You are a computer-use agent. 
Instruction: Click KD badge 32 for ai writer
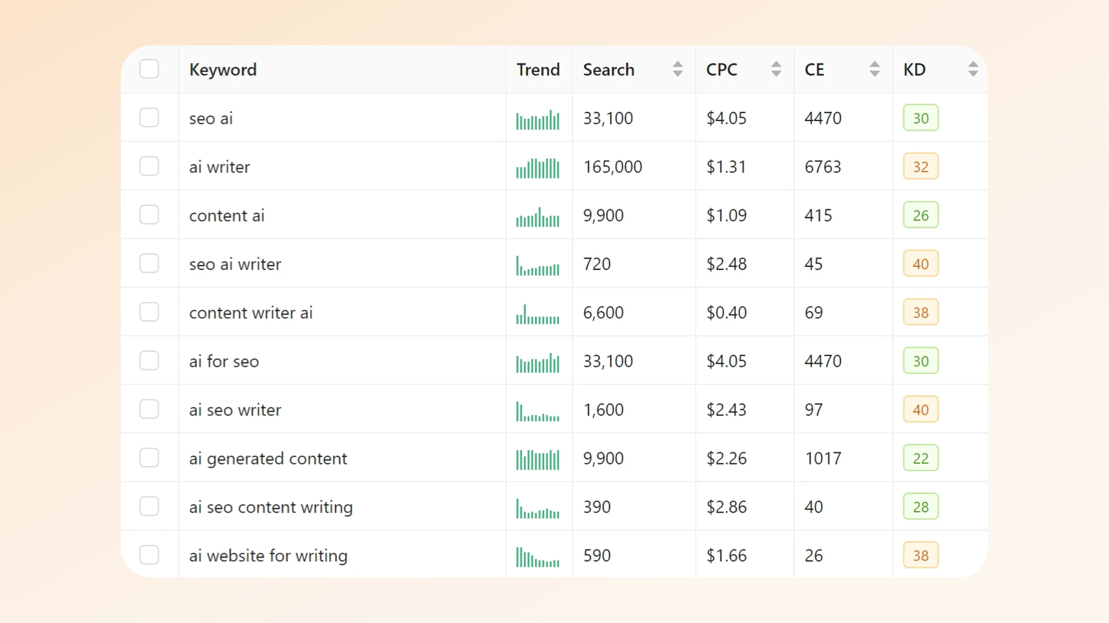[921, 167]
